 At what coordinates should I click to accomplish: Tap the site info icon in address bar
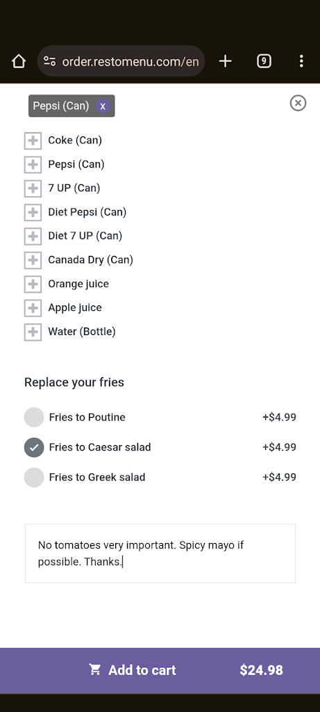[49, 61]
